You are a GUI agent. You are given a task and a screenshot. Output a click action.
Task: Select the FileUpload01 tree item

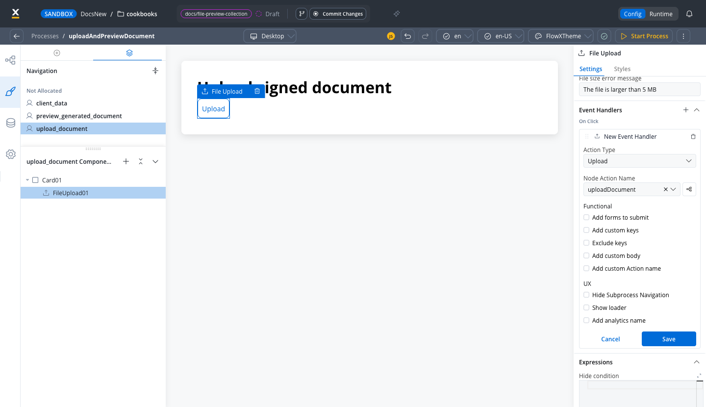[x=93, y=193]
